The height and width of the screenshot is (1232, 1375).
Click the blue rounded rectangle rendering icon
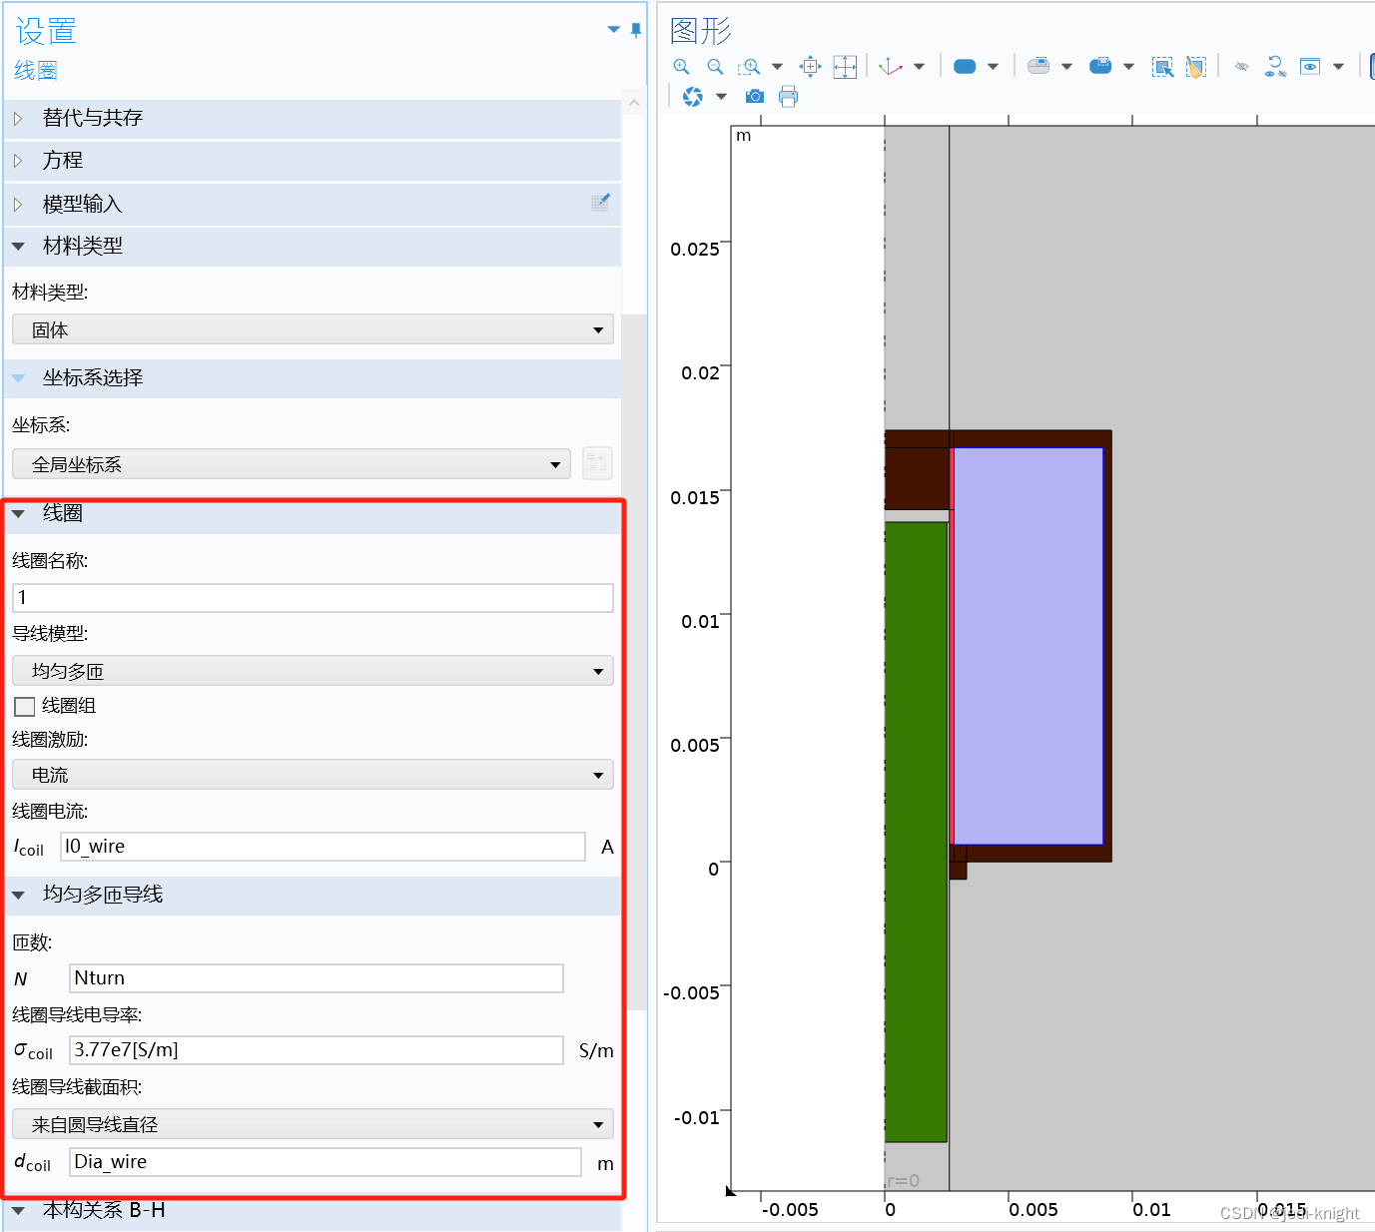pyautogui.click(x=965, y=67)
